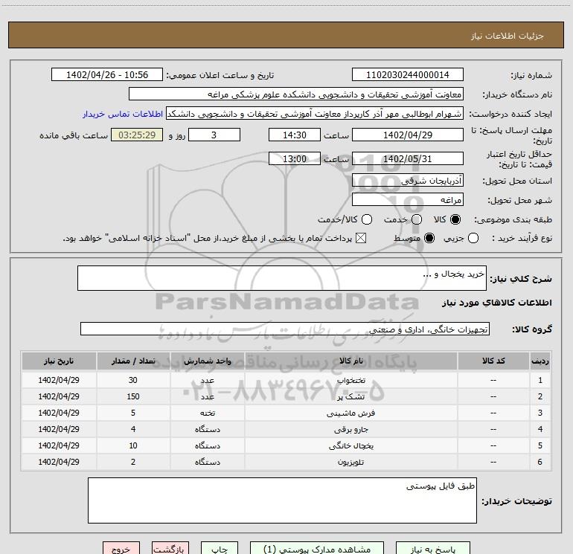The height and width of the screenshot is (554, 573).
Task: Click the خروج exit button
Action: pos(121,548)
